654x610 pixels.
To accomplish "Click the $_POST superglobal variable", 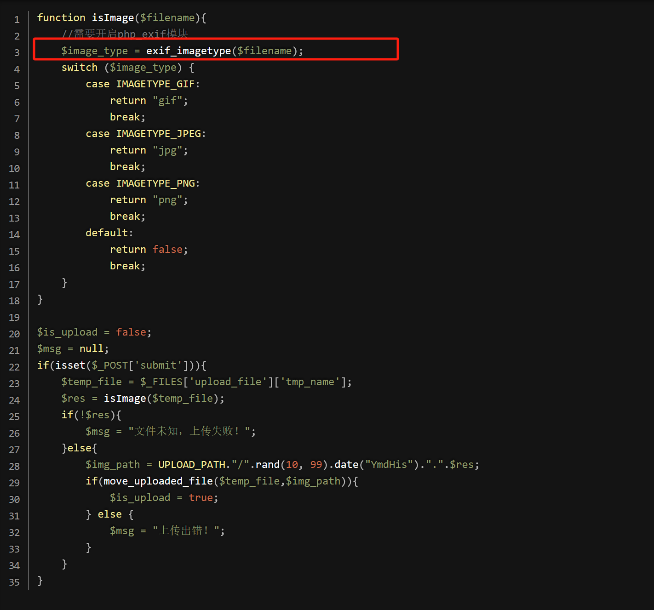I will coord(109,365).
